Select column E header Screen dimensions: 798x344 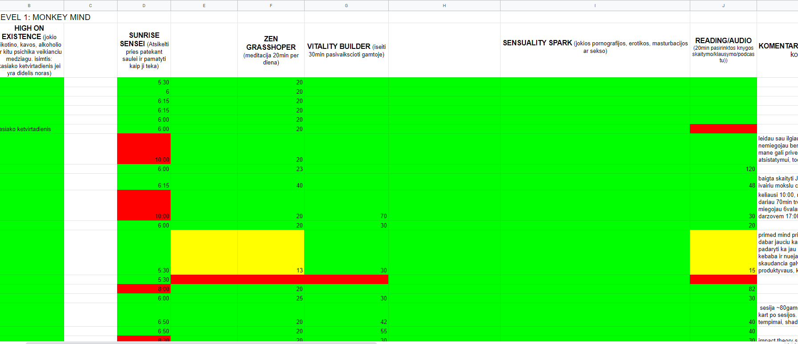coord(204,5)
